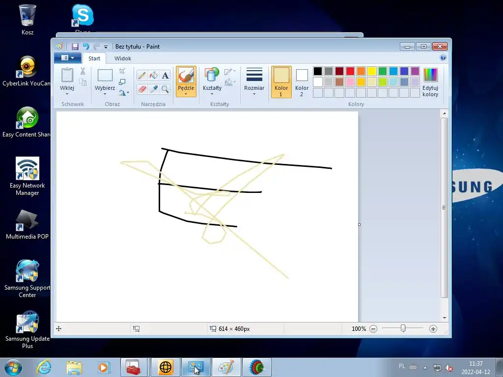
Task: Select the Text tool
Action: click(165, 75)
